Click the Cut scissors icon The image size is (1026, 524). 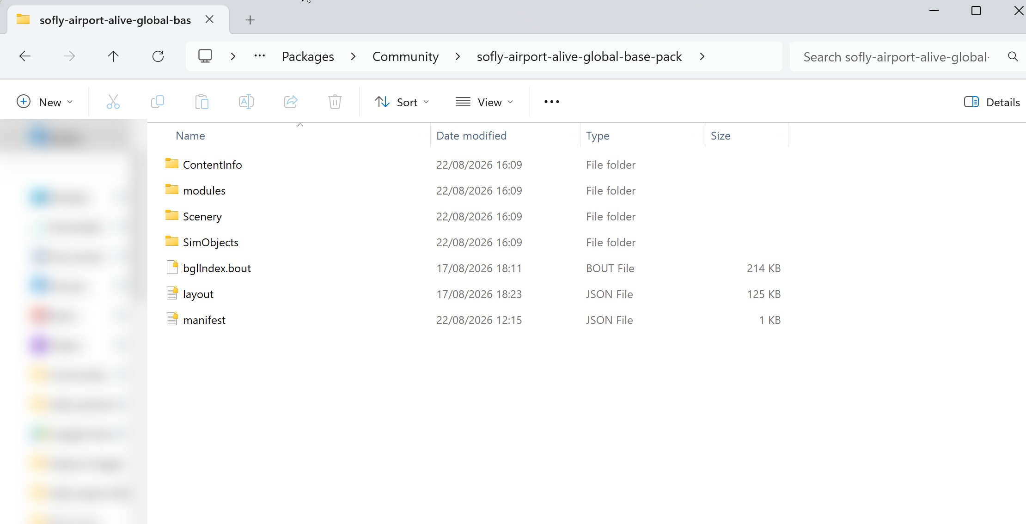coord(113,102)
